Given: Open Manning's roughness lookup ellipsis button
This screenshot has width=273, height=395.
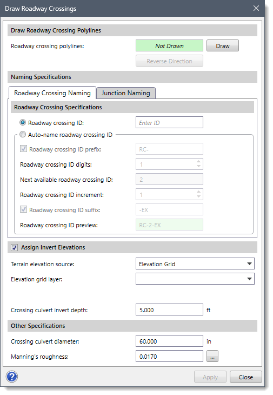Looking at the screenshot, I should point(212,356).
